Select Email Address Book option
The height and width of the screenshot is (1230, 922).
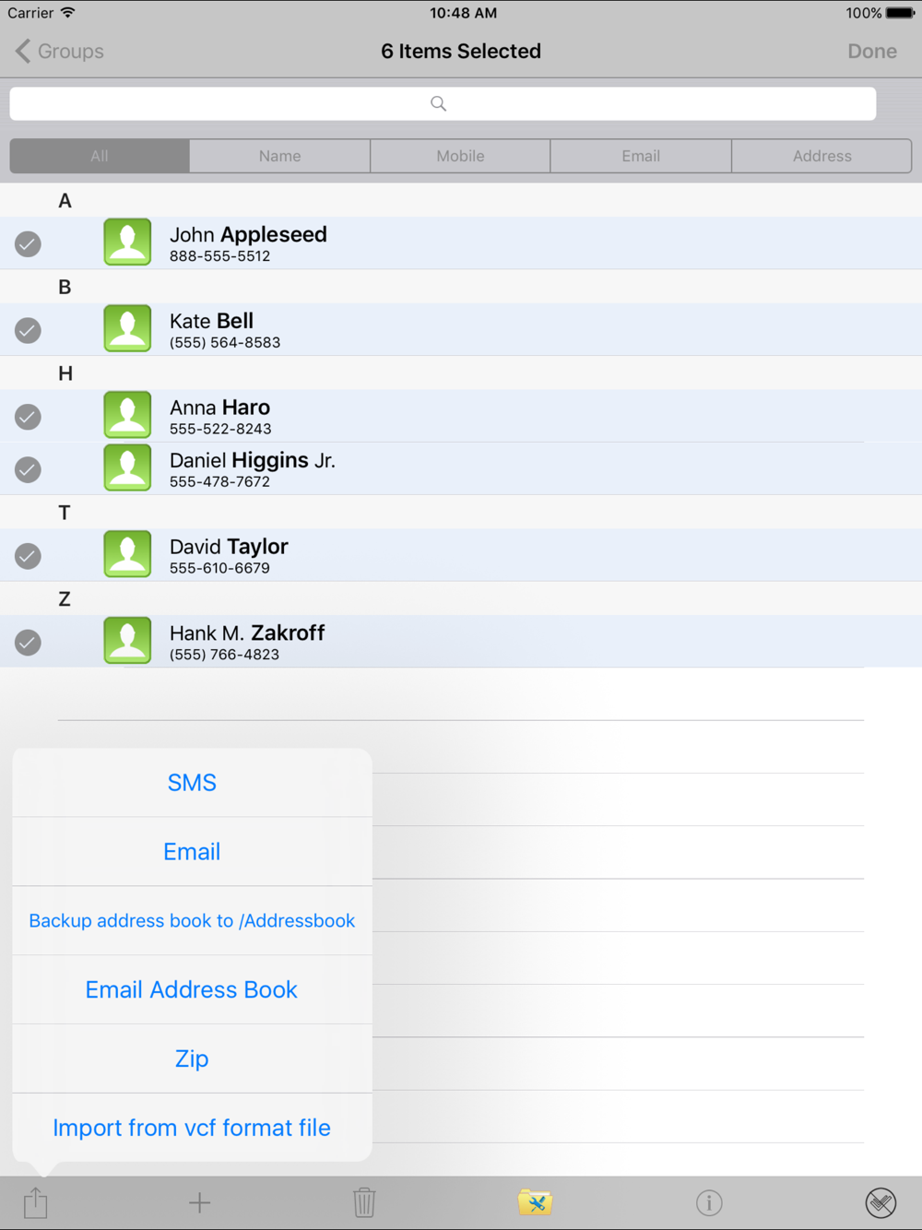pyautogui.click(x=192, y=990)
